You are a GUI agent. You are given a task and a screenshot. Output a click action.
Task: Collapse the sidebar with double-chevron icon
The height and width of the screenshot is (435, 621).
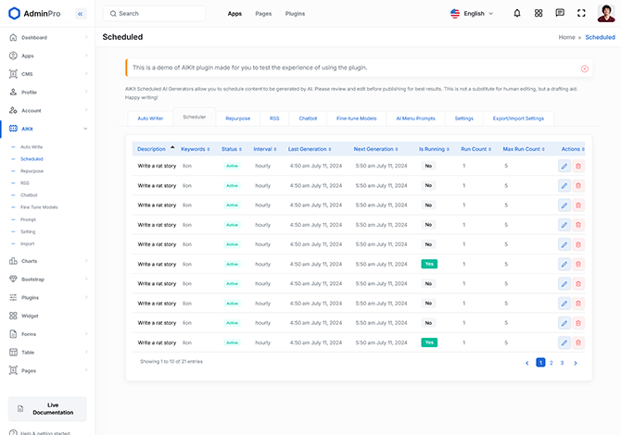pos(81,14)
